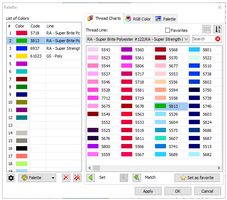Click the numeric sort order icon
Screen dimensions: 227x200
click(217, 30)
